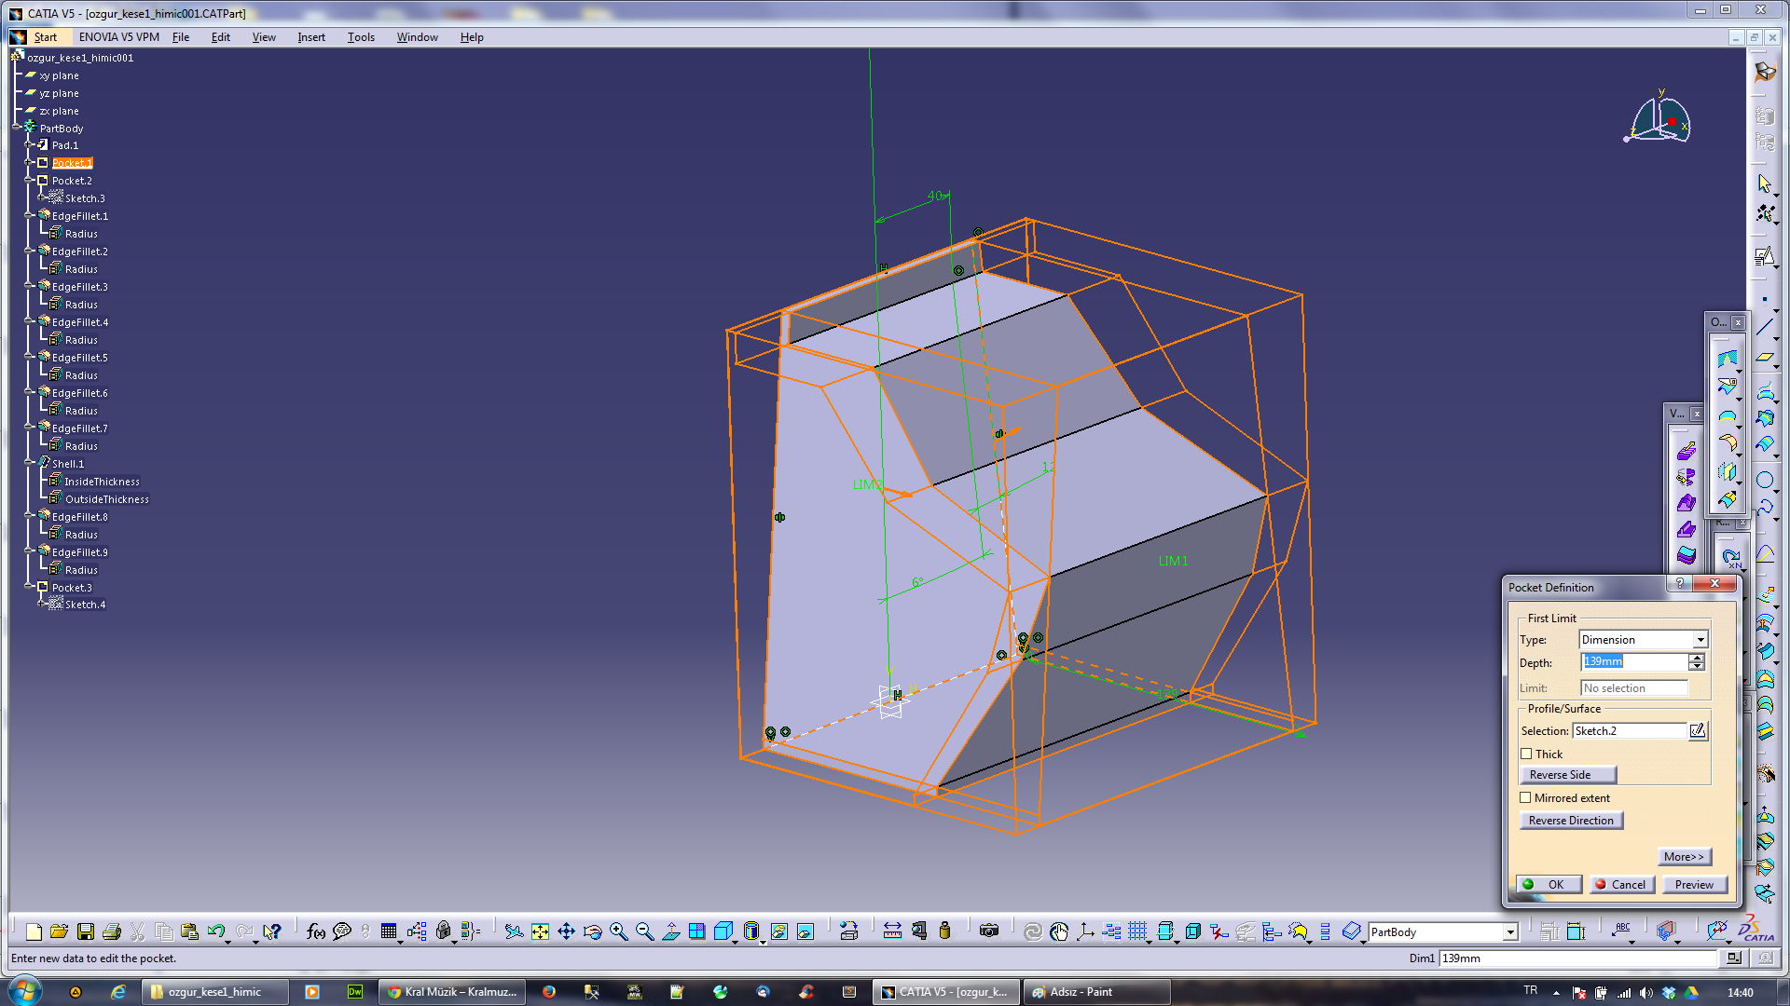Enable the Thick checkbox
1790x1006 pixels.
[1526, 754]
